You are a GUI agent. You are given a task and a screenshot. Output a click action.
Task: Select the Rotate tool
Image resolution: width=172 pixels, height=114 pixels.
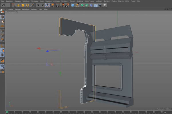pos(28,5)
